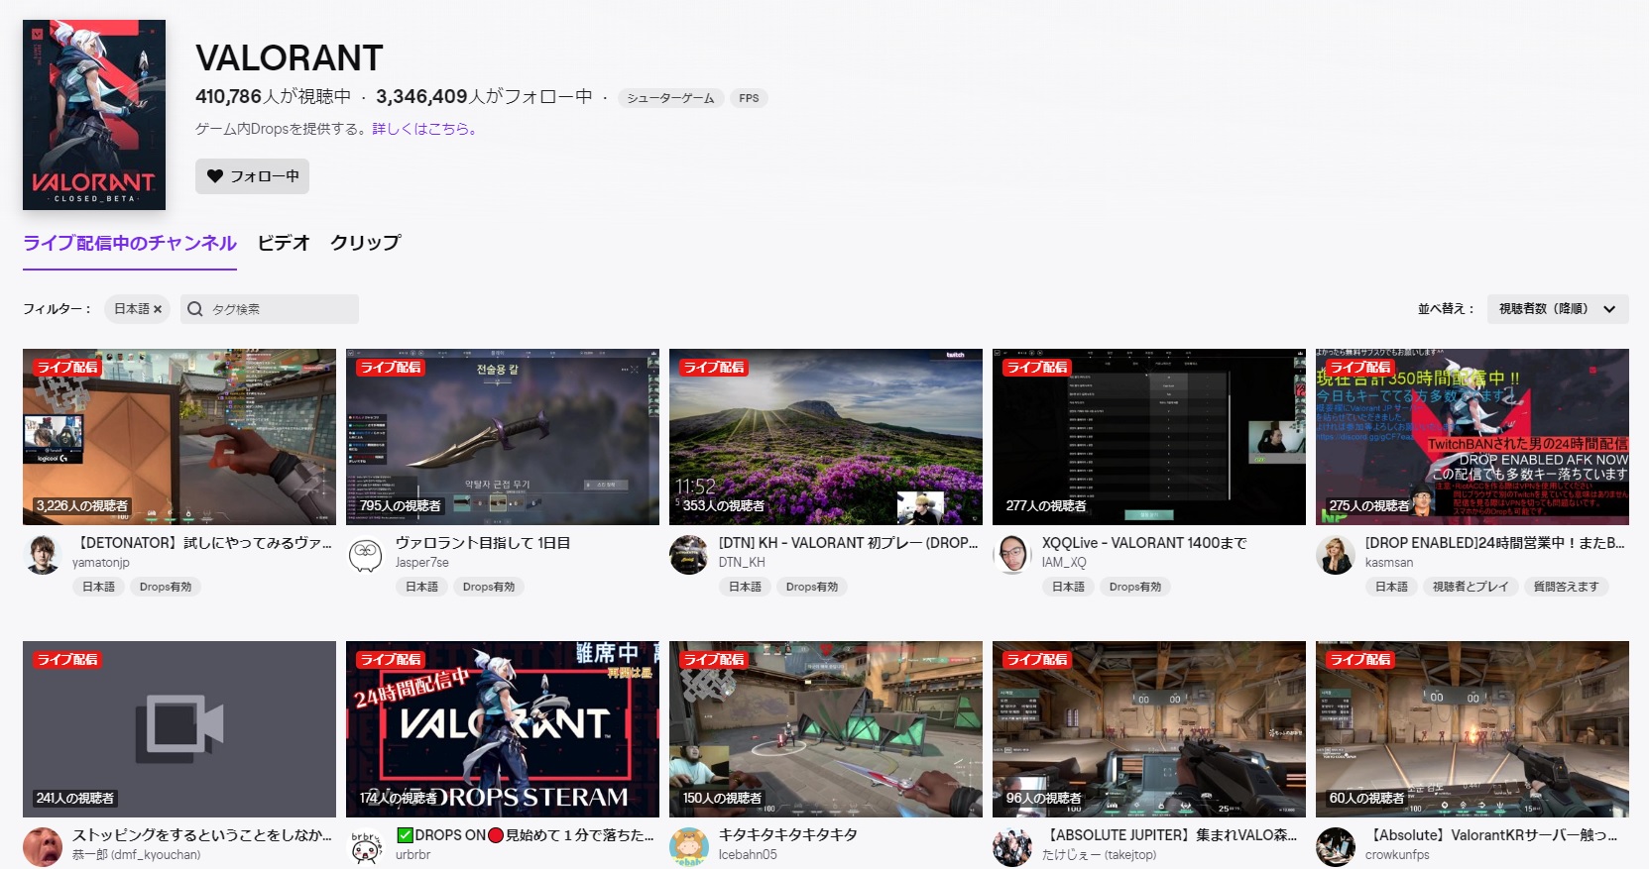Open urbrbr 24時間配信中 stream thumbnail
Image resolution: width=1649 pixels, height=869 pixels.
click(503, 729)
